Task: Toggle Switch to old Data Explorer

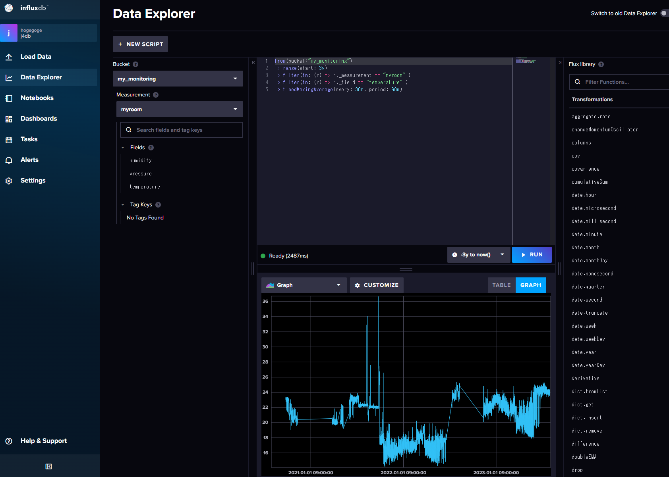Action: coord(664,13)
